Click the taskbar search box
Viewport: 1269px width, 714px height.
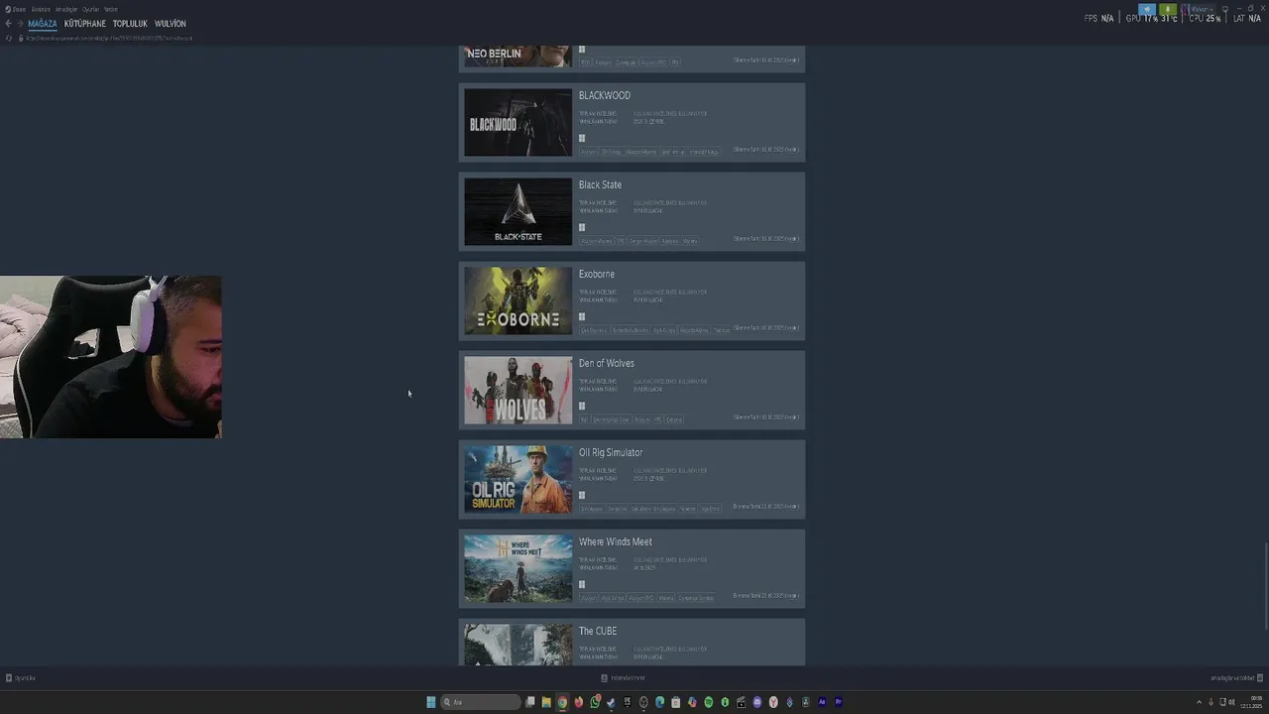[481, 702]
